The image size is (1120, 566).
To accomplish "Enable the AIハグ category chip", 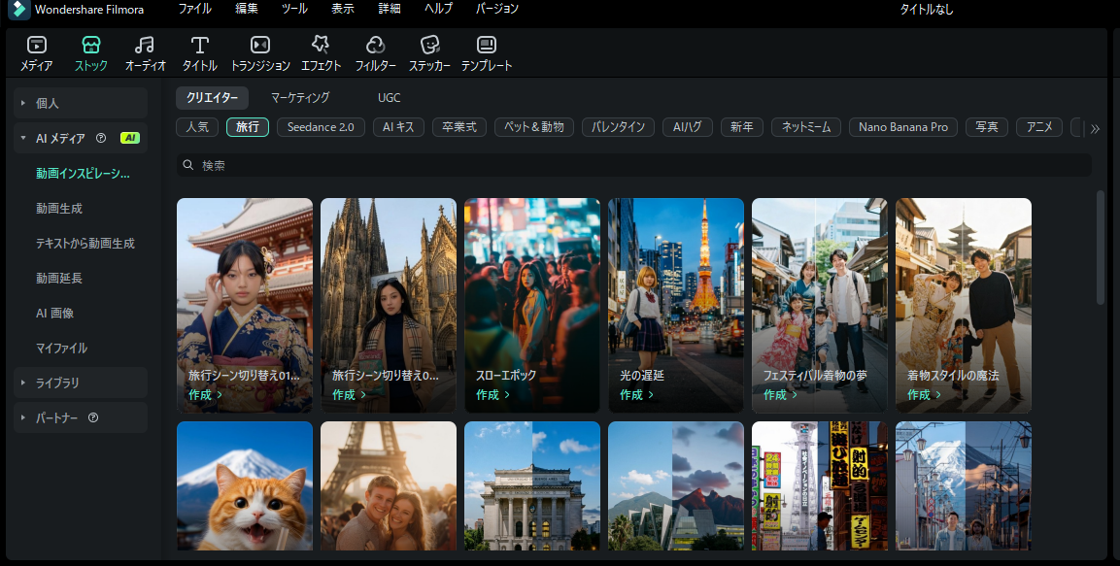I will 688,127.
